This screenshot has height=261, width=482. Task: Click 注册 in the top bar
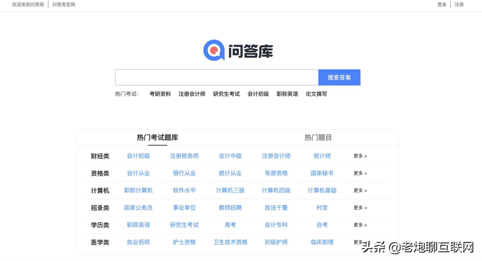pyautogui.click(x=459, y=5)
